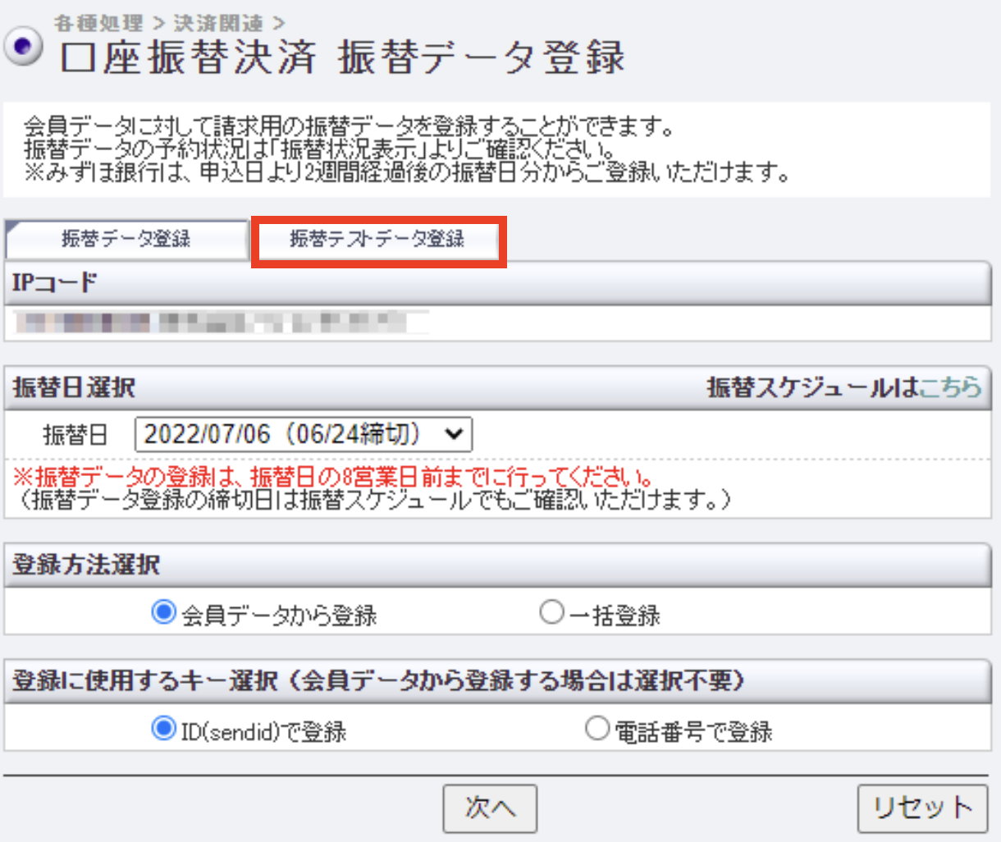Image resolution: width=1001 pixels, height=842 pixels.
Task: Click the 次へ button
Action: [x=490, y=808]
